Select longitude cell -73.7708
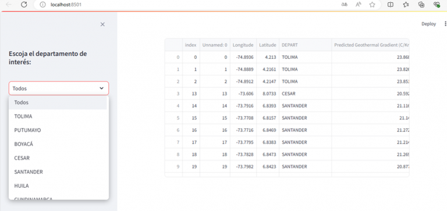 pos(243,118)
